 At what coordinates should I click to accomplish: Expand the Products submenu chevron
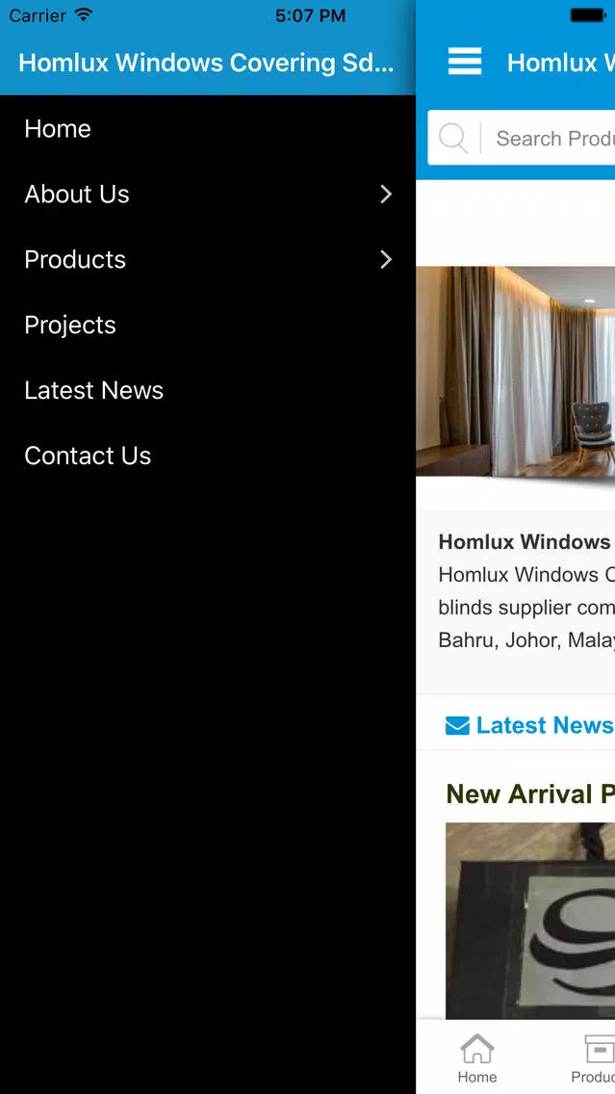(386, 260)
